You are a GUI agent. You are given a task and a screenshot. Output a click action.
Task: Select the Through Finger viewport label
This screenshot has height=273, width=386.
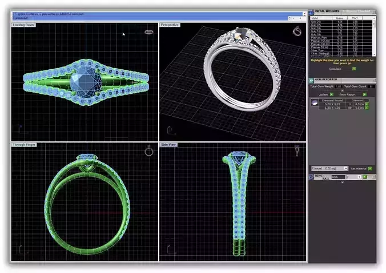click(24, 145)
